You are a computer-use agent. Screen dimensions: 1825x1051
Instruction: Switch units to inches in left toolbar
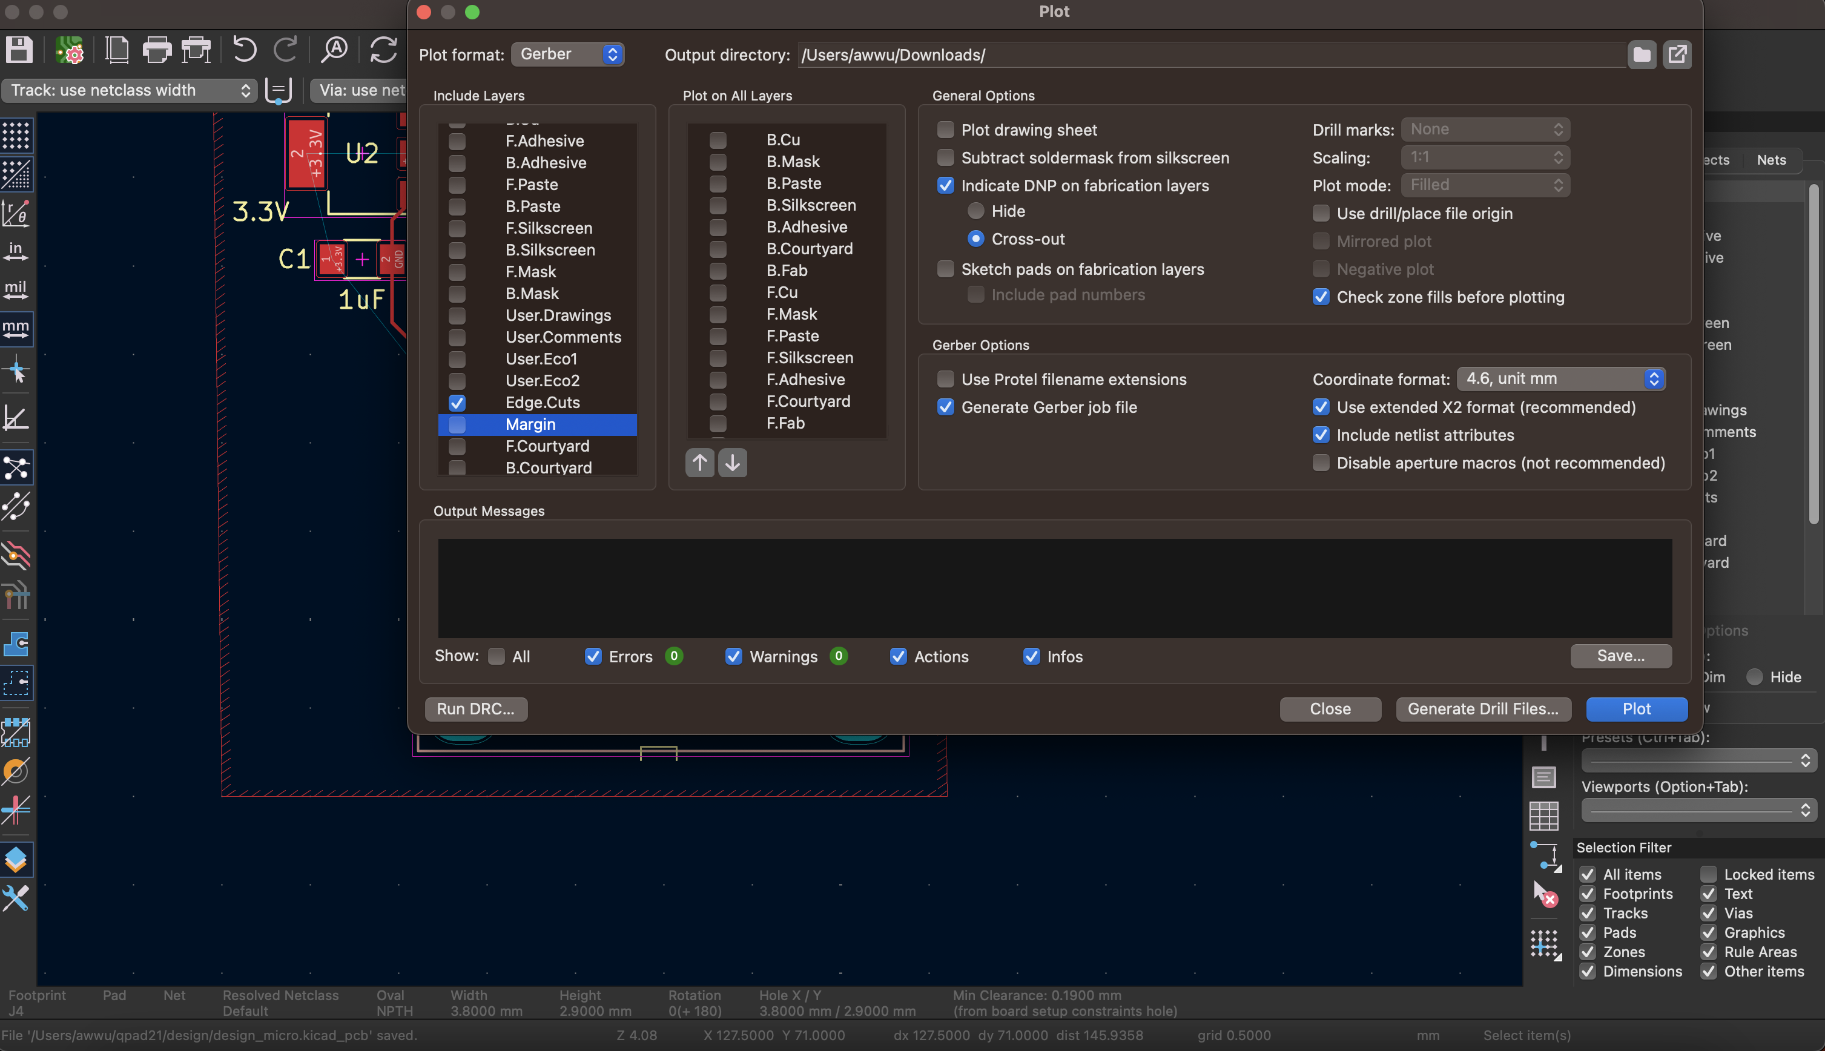click(x=16, y=251)
